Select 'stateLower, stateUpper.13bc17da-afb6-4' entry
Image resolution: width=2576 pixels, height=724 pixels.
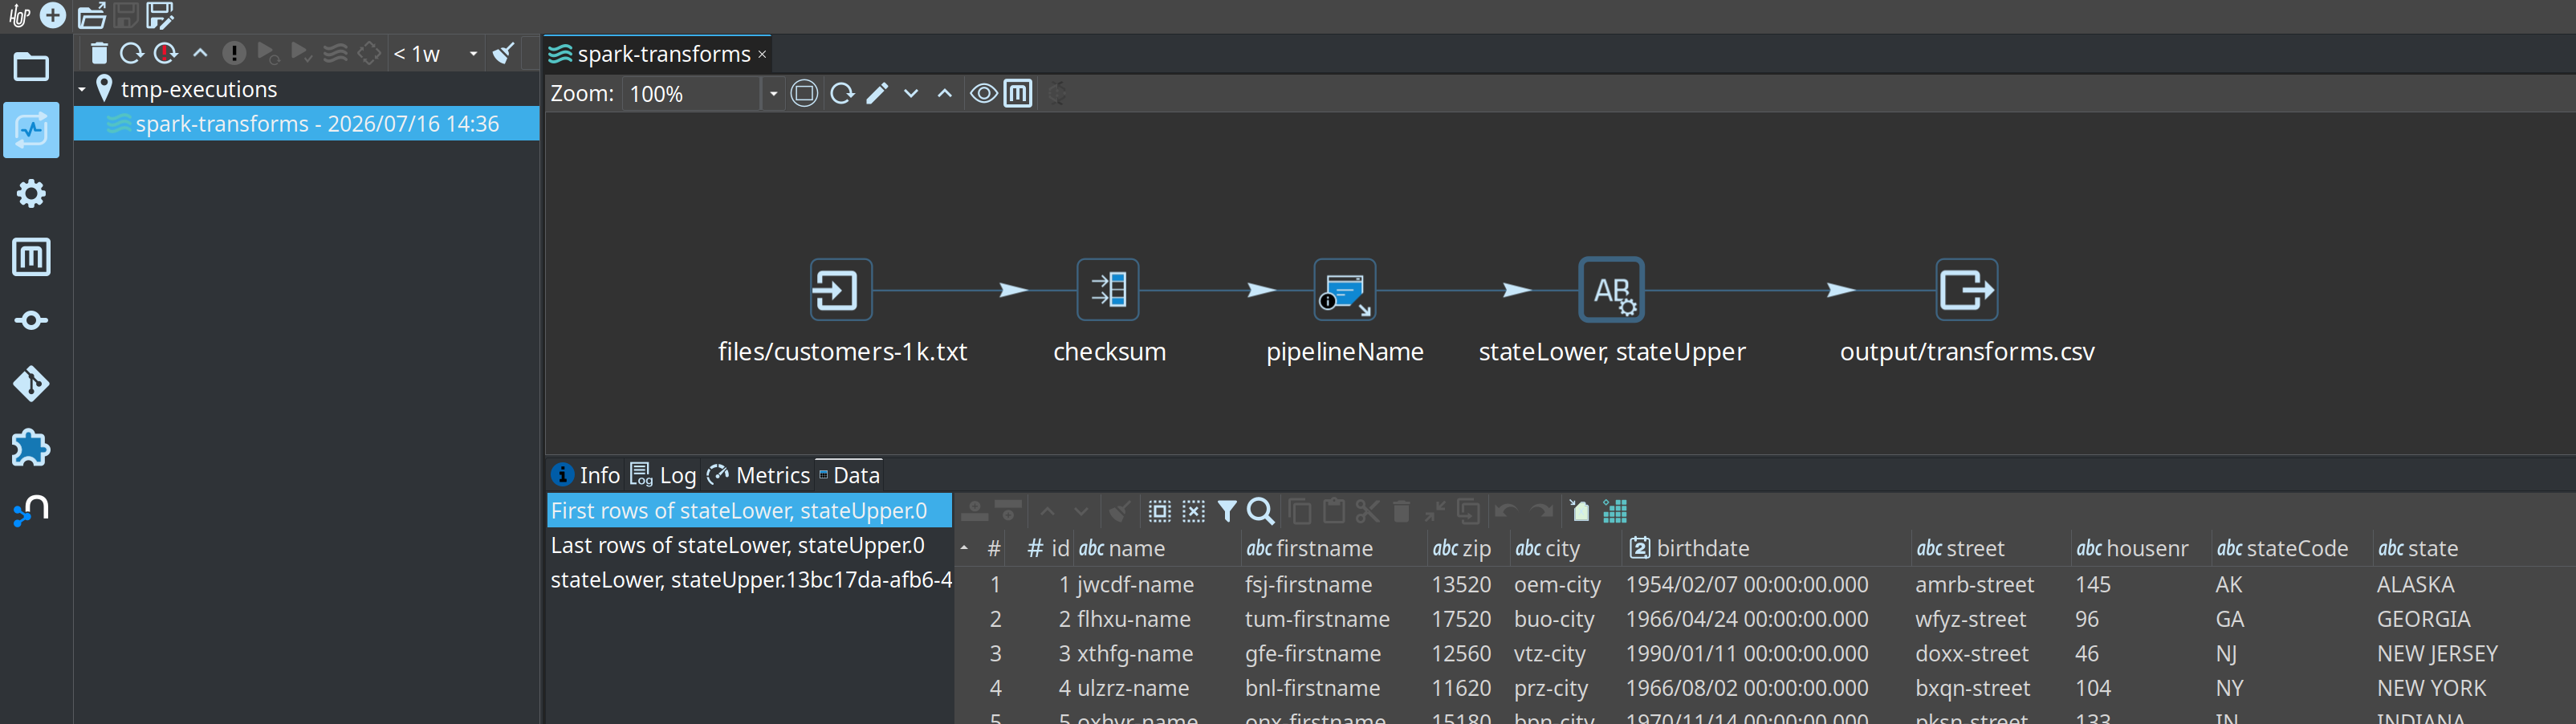pyautogui.click(x=749, y=580)
